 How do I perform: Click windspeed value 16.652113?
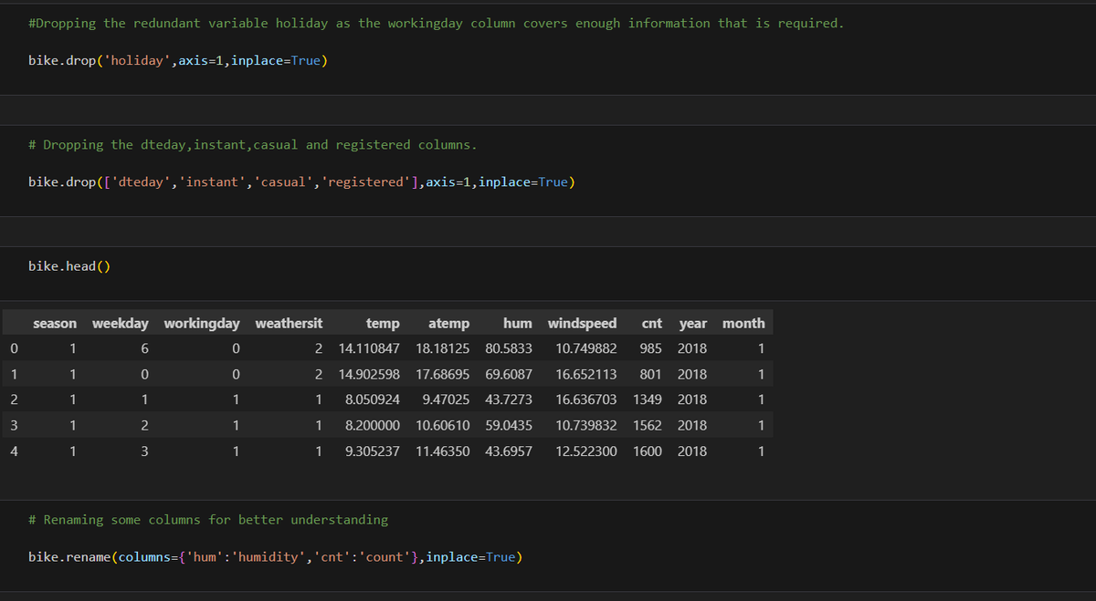[585, 374]
